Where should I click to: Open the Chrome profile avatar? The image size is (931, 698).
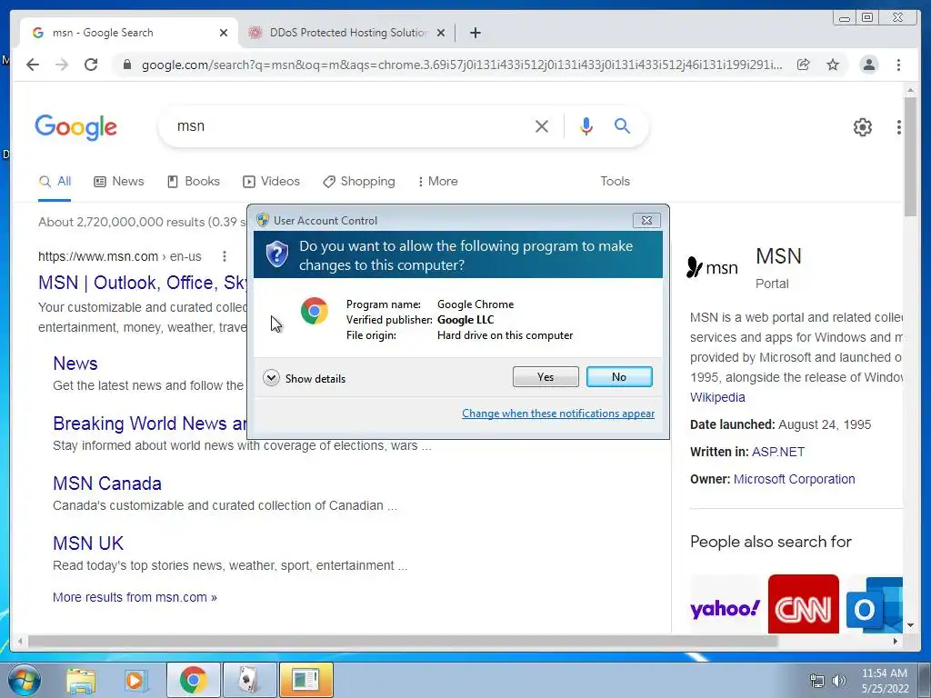coord(868,65)
